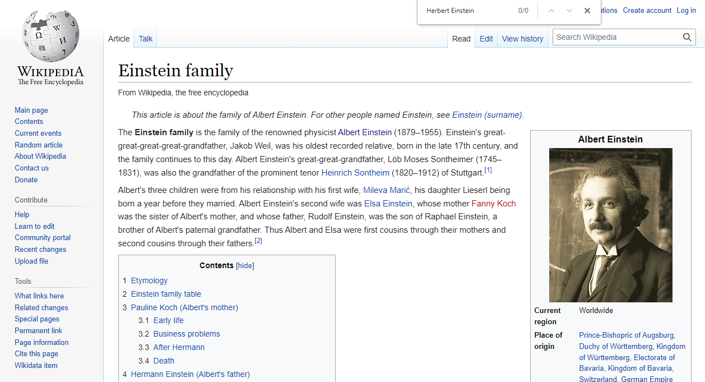705x382 pixels.
Task: Switch to the Article tab
Action: [x=119, y=39]
